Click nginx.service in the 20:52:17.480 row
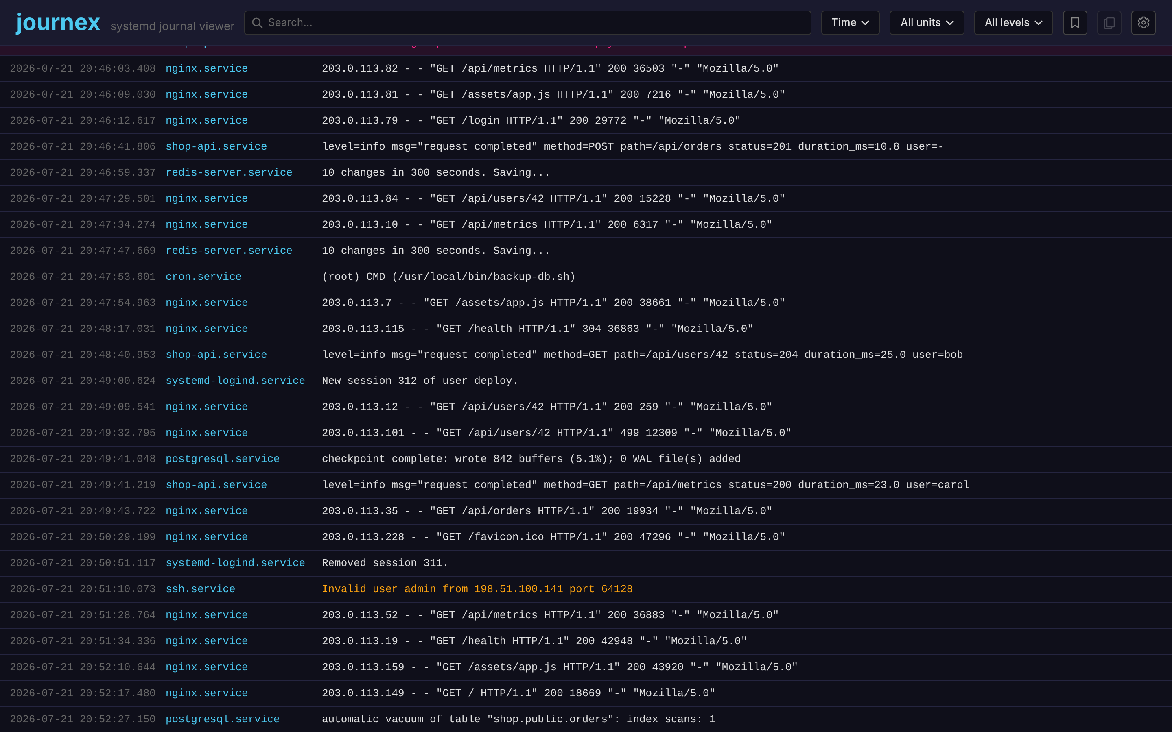The height and width of the screenshot is (732, 1172). [207, 693]
